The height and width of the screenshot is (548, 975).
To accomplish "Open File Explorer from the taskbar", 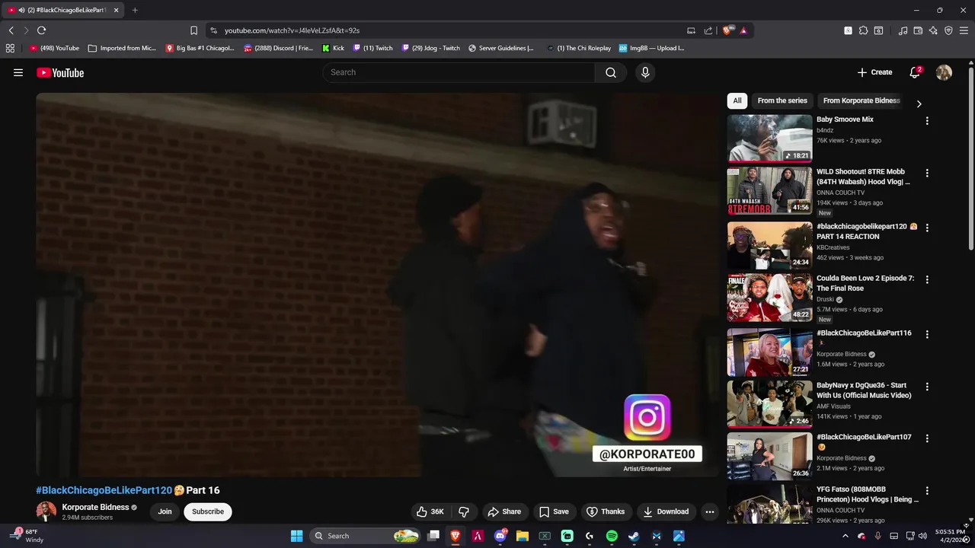I will [523, 536].
